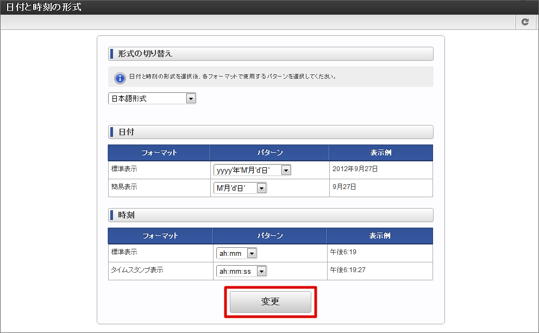Select the 9月27日 example text
539x333 pixels.
[x=344, y=187]
